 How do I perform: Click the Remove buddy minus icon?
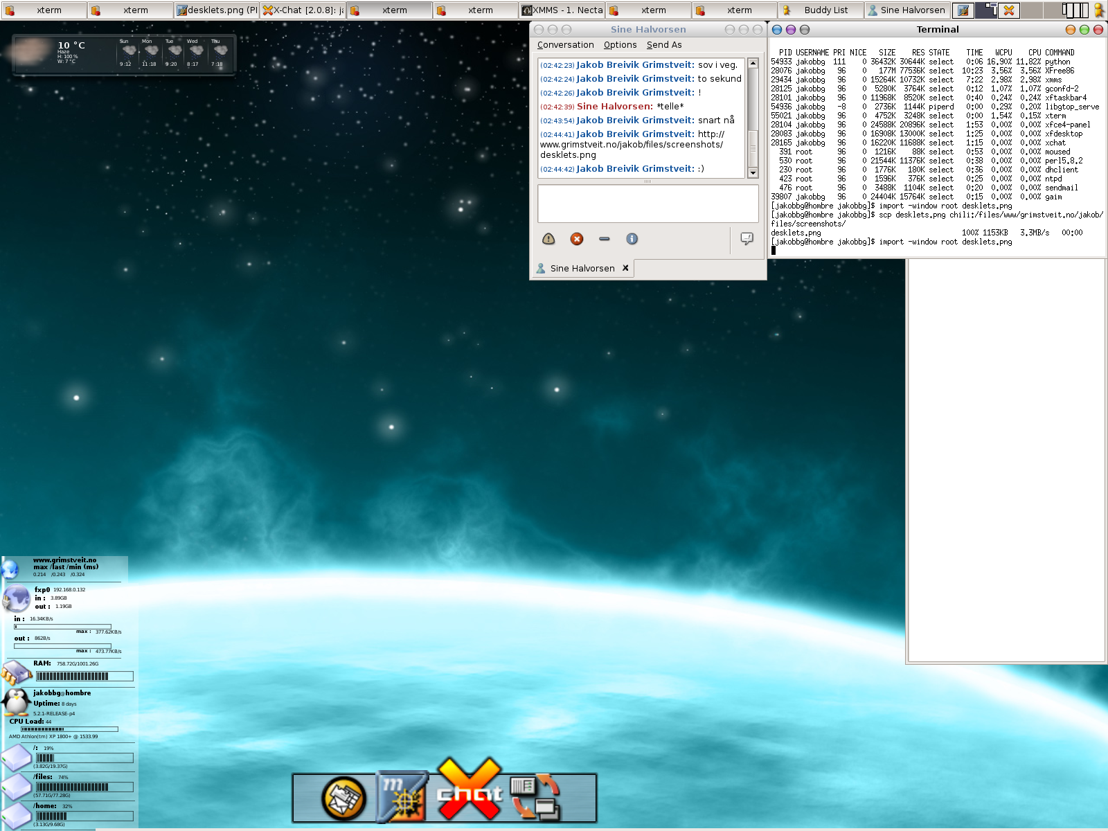coord(605,239)
